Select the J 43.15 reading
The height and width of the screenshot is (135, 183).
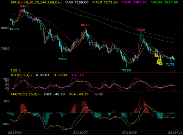(77, 75)
